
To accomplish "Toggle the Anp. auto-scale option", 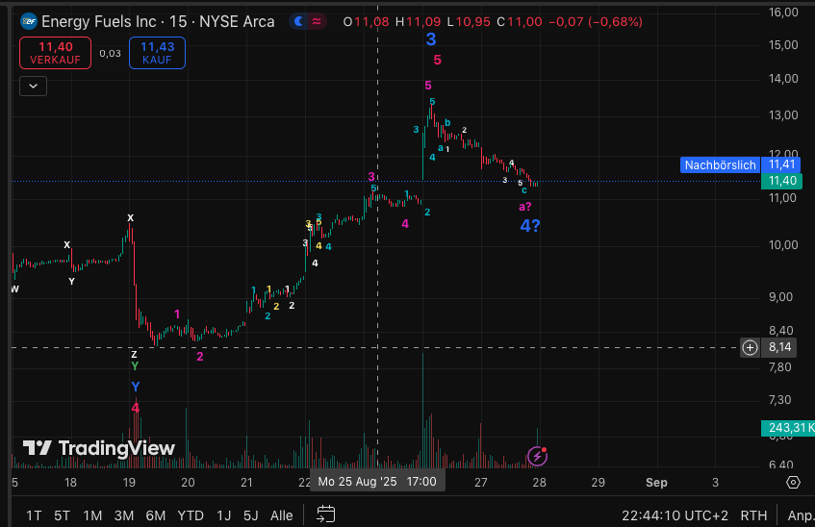I will [800, 515].
